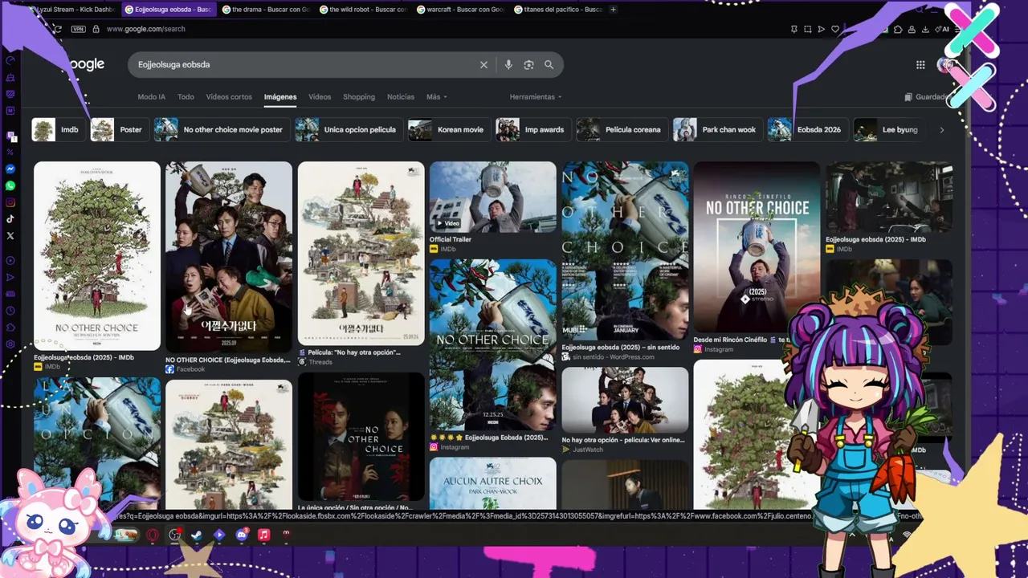Open Apple Music from the taskbar
1028x578 pixels.
point(264,535)
